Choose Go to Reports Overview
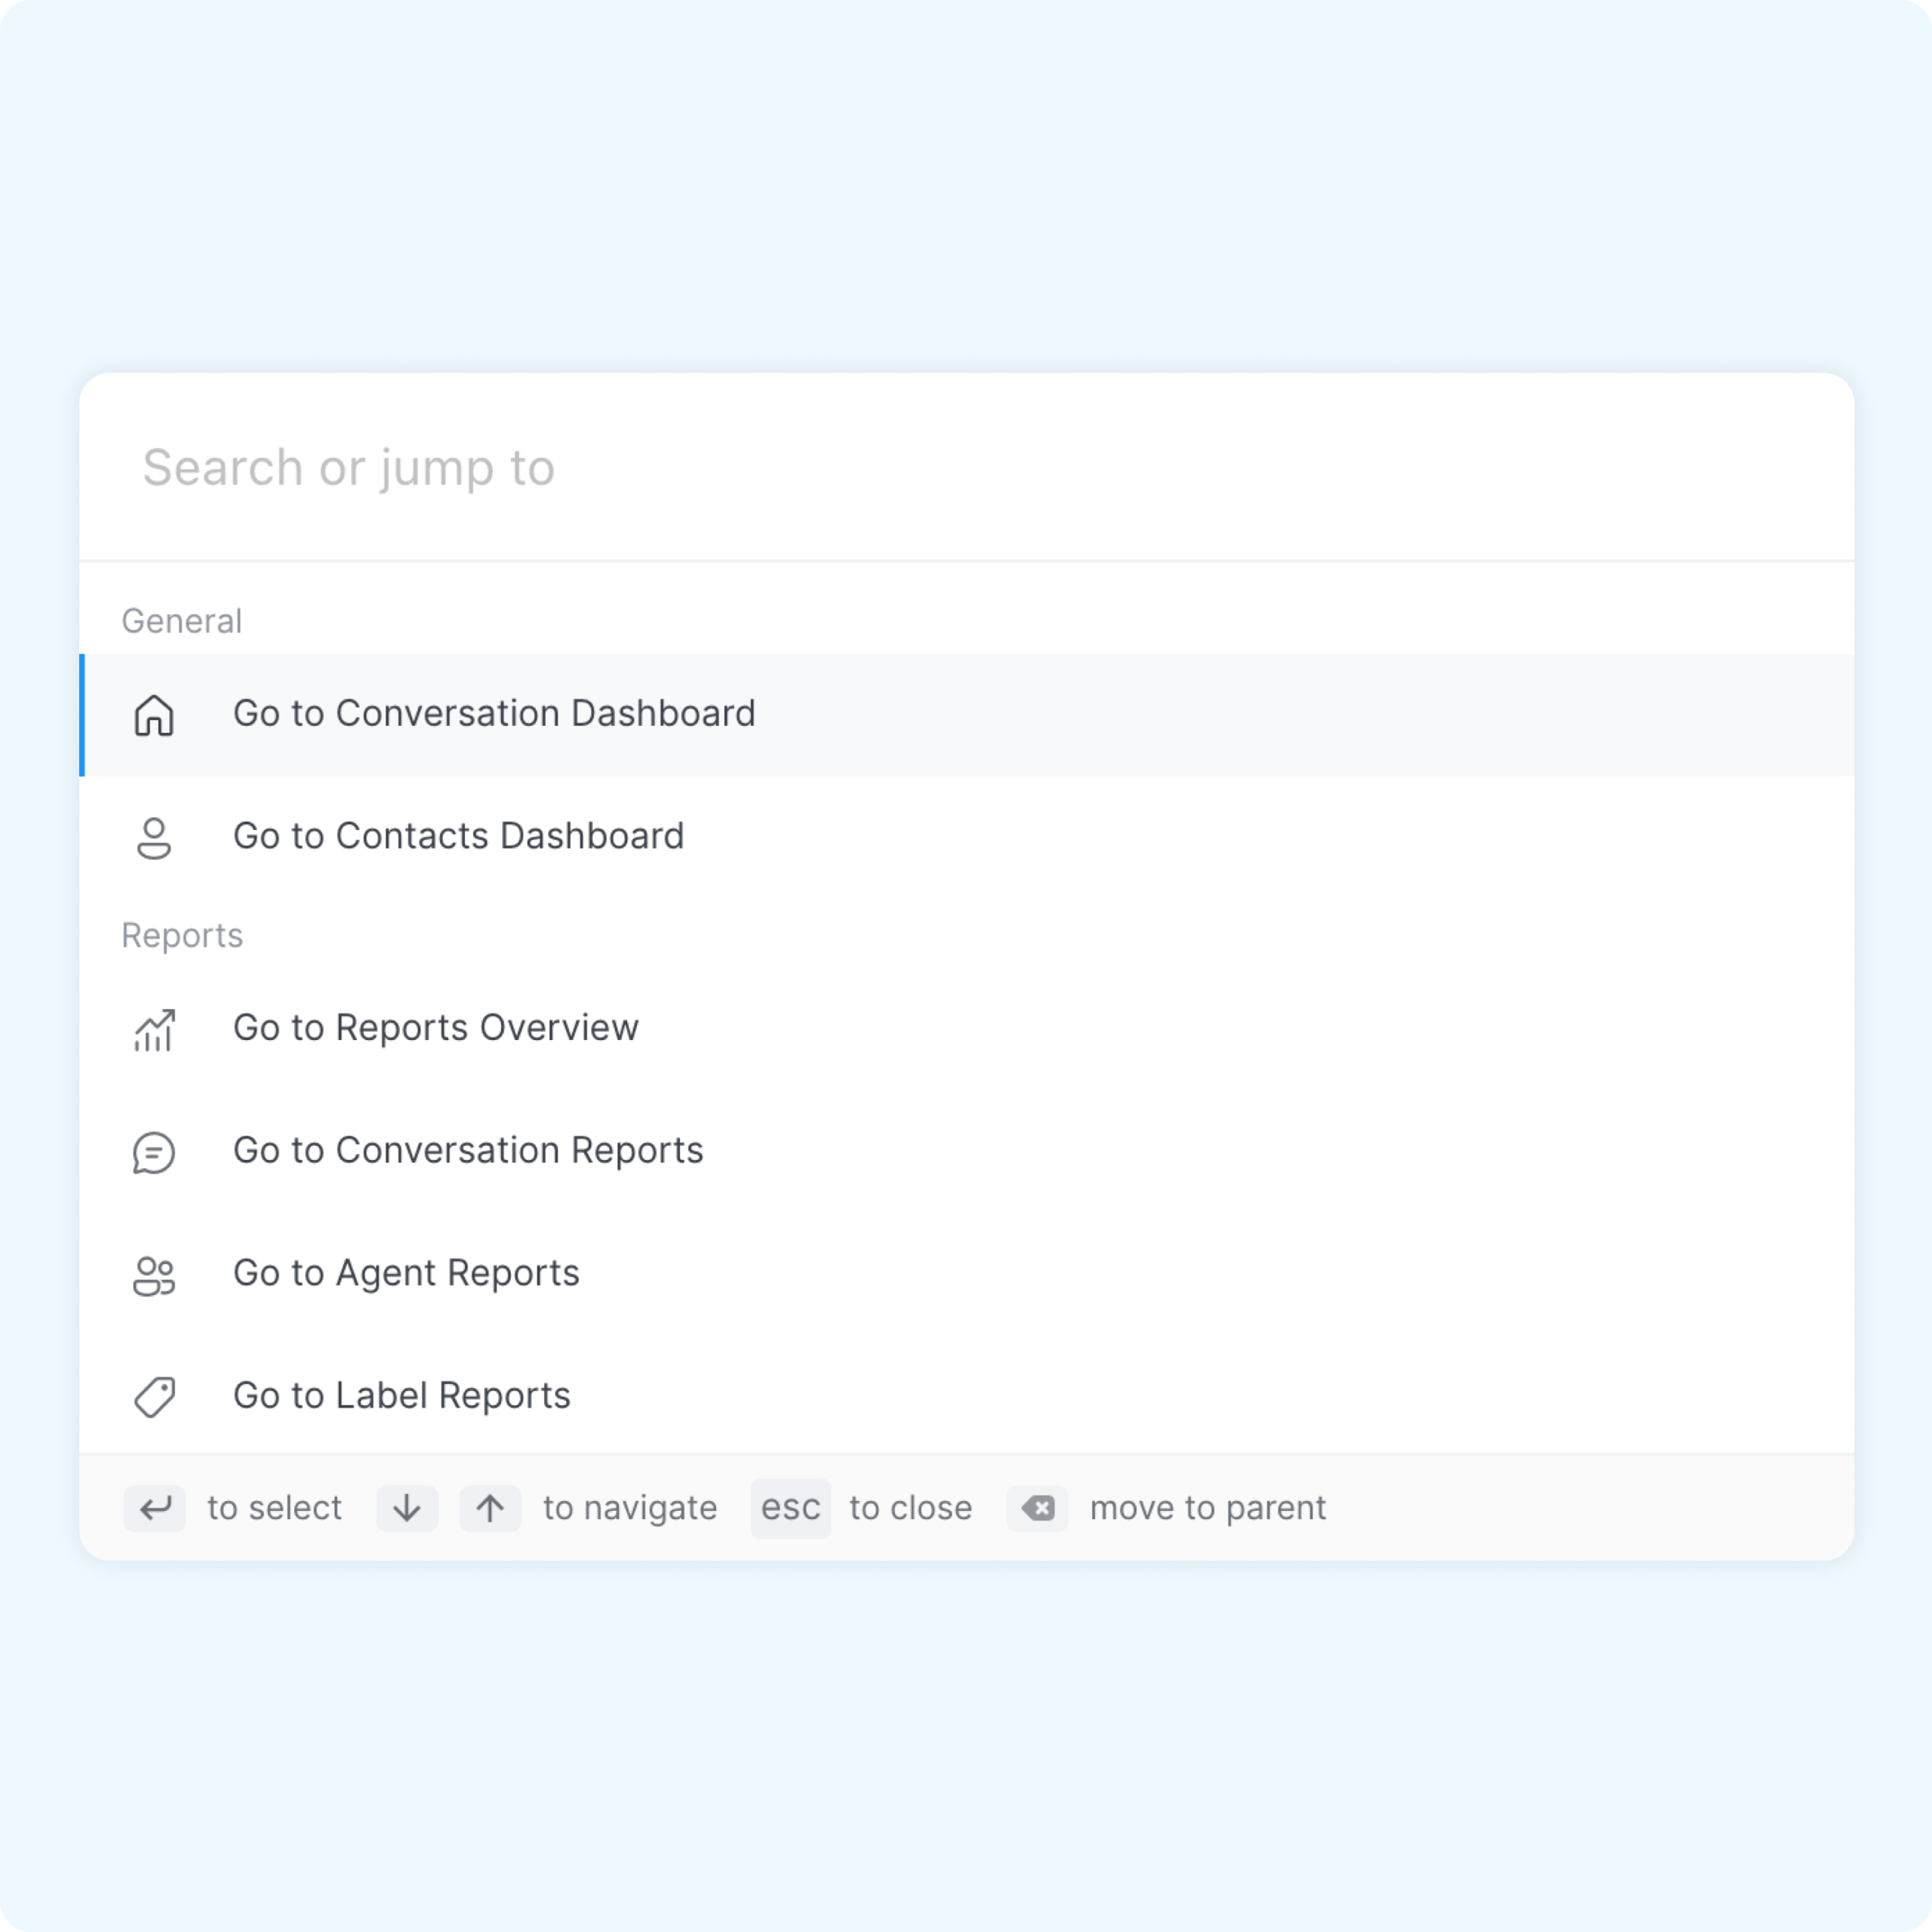The image size is (1932, 1932). coord(436,1028)
